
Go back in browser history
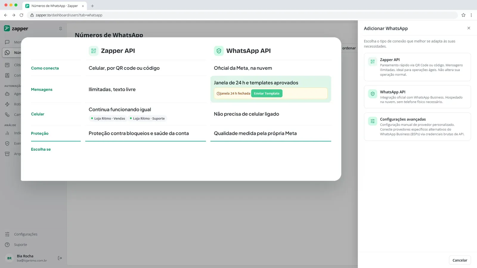(6, 15)
